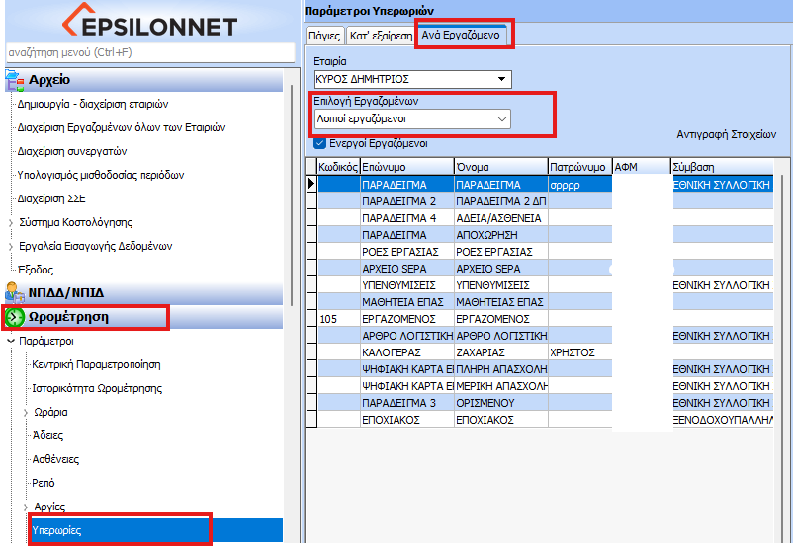Select the ΠΛΗΡΗ ΑΠΑΣΧΟΛΗ name cell
Image resolution: width=793 pixels, height=546 pixels.
pos(501,369)
